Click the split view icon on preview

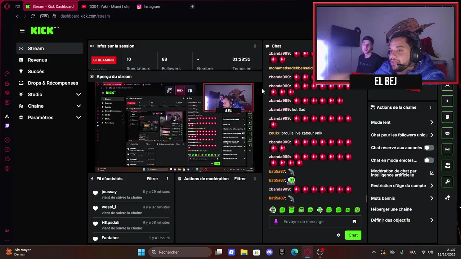tap(190, 91)
